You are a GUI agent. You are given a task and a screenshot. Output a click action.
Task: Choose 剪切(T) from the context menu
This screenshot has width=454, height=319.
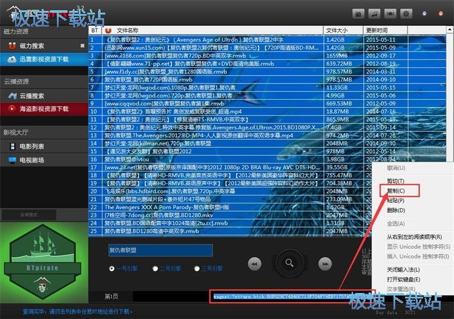pyautogui.click(x=395, y=181)
